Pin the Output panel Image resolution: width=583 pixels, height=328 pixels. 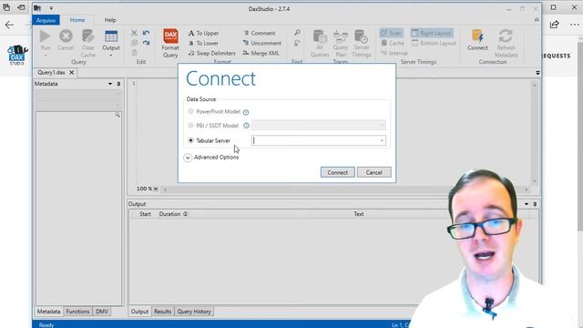tap(535, 204)
